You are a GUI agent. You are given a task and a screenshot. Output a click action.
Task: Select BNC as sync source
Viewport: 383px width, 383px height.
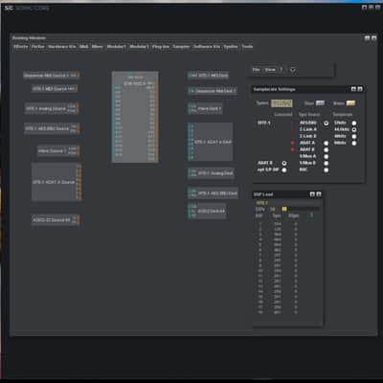[327, 169]
